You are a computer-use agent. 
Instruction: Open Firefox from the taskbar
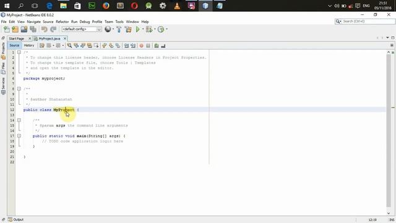[x=106, y=6]
